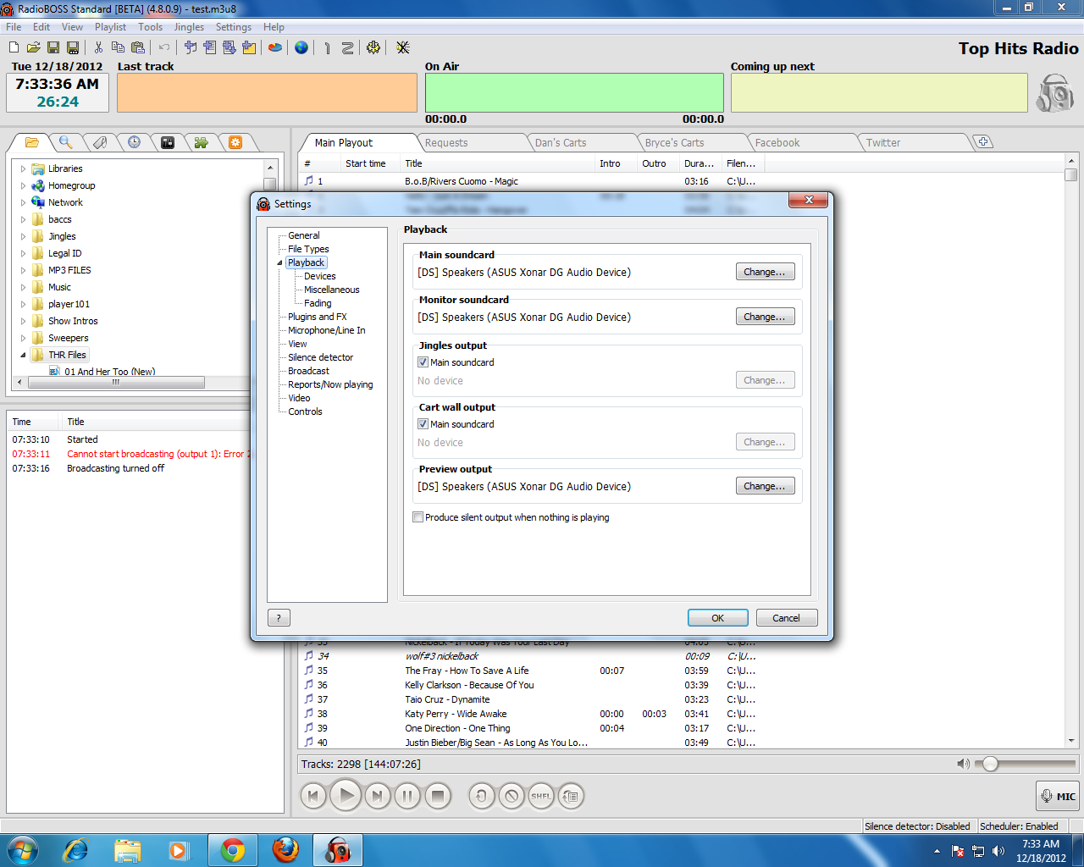Expand the MP3 FILES folder
Screen dimensions: 1084x867
click(23, 270)
